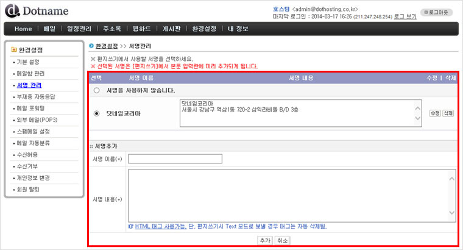This screenshot has height=250, width=463.
Task: Open the 주소록 menu
Action: point(112,29)
